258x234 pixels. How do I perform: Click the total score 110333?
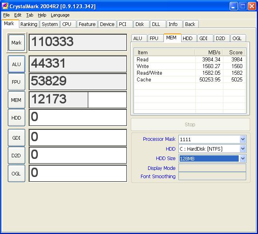(78, 42)
